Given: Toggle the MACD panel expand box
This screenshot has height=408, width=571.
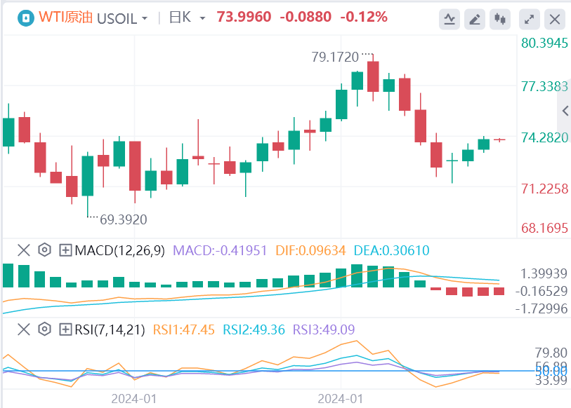Looking at the screenshot, I should pos(65,250).
